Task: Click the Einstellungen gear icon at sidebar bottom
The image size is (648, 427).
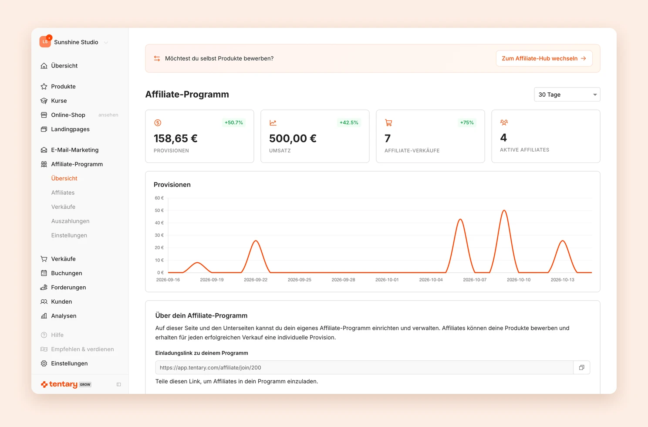Action: point(44,363)
